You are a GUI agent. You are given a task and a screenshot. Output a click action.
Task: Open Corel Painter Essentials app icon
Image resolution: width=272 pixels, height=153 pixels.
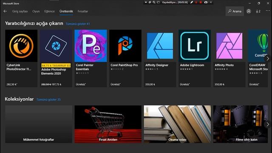[91, 46]
